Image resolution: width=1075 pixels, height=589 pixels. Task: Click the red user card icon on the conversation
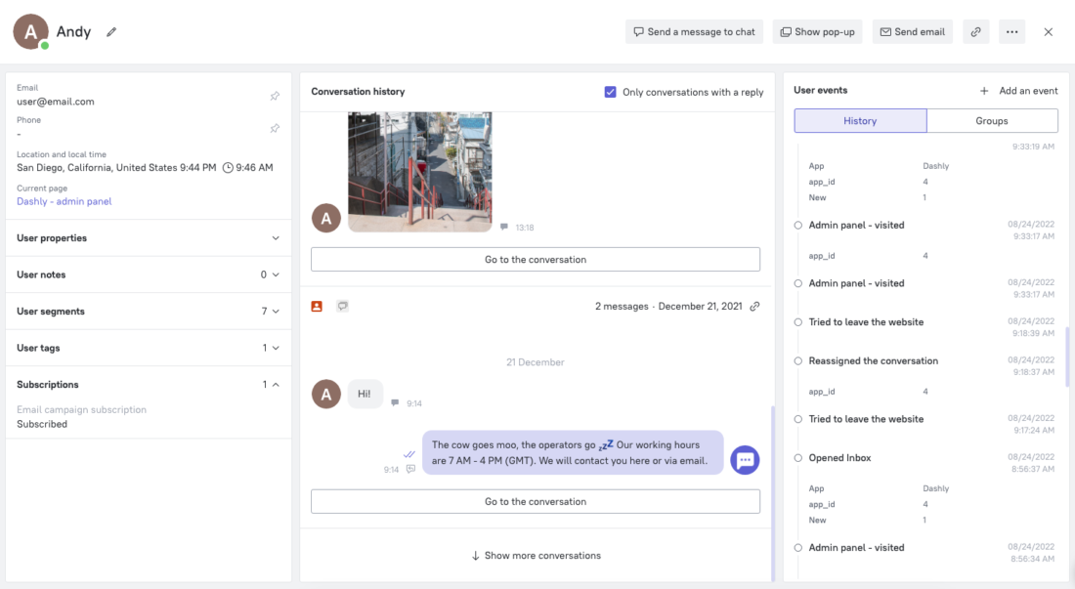[317, 306]
